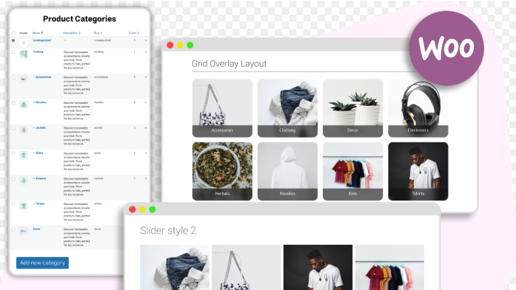Open the Clothing card in Grid Overlay
The width and height of the screenshot is (516, 290).
(287, 108)
